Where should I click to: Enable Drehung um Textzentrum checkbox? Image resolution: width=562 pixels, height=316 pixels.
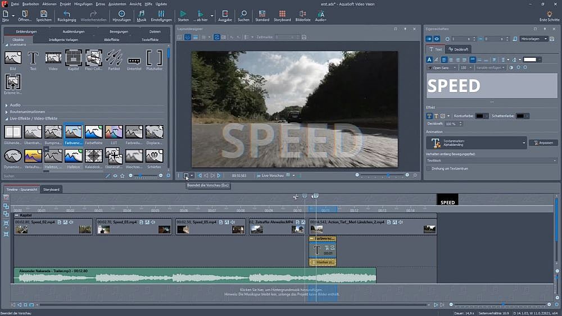[x=429, y=168]
